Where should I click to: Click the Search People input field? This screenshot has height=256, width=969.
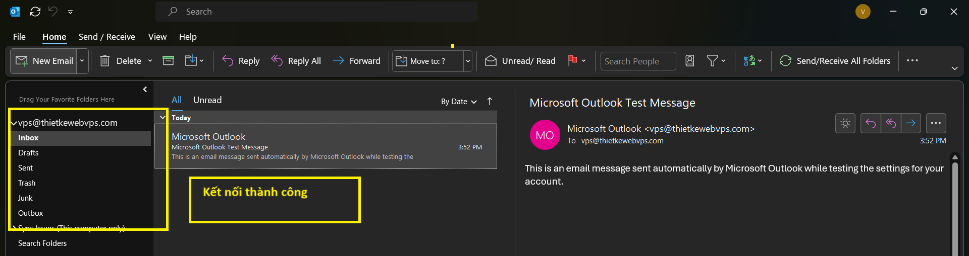(x=638, y=61)
